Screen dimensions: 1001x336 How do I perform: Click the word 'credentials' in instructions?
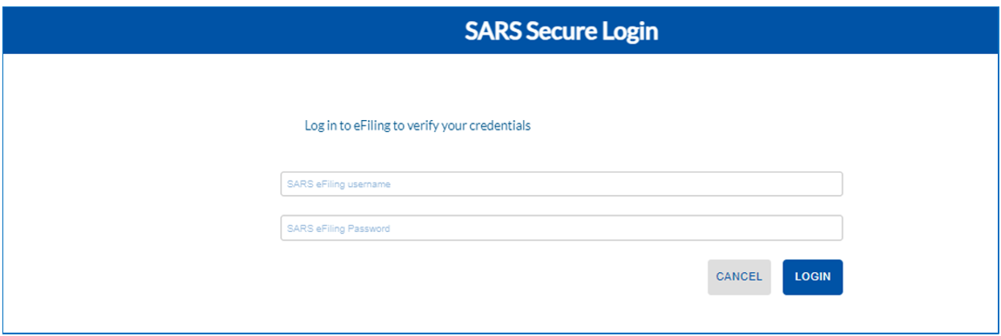(500, 126)
